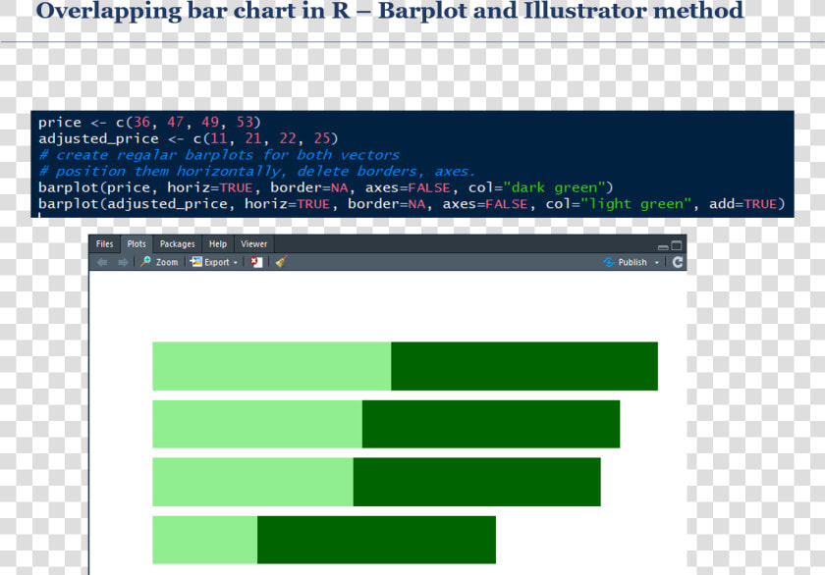The height and width of the screenshot is (575, 825).
Task: Switch to the Files tab
Action: tap(104, 244)
